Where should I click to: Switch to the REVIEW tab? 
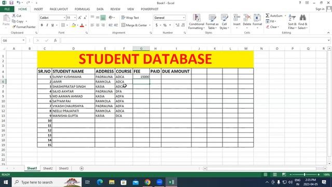(115, 9)
